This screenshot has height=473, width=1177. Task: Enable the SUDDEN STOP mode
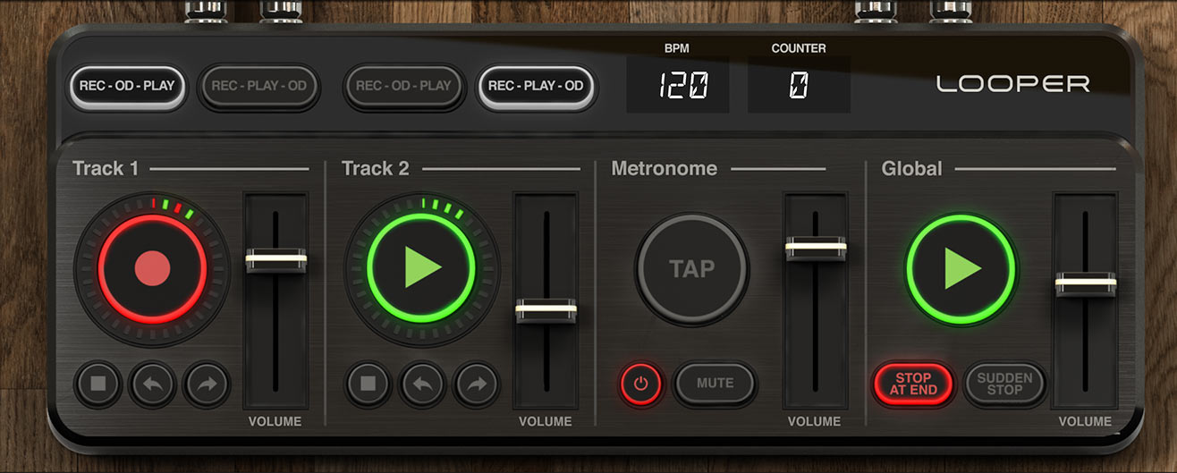pyautogui.click(x=1004, y=384)
